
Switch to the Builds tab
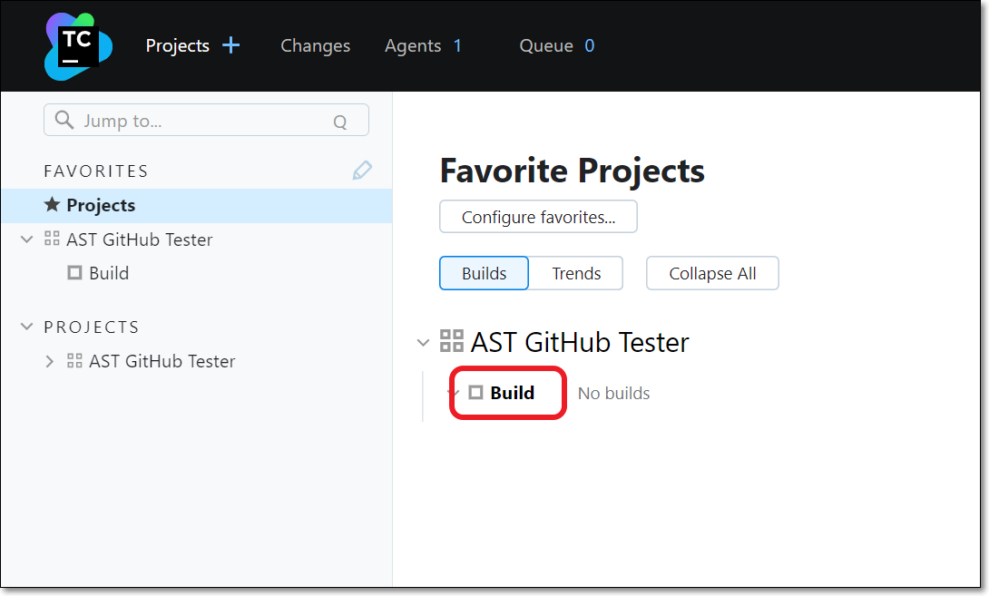point(484,273)
